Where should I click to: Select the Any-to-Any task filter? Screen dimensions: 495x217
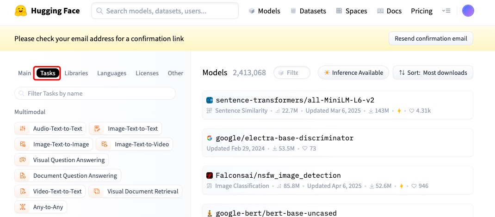click(41, 207)
